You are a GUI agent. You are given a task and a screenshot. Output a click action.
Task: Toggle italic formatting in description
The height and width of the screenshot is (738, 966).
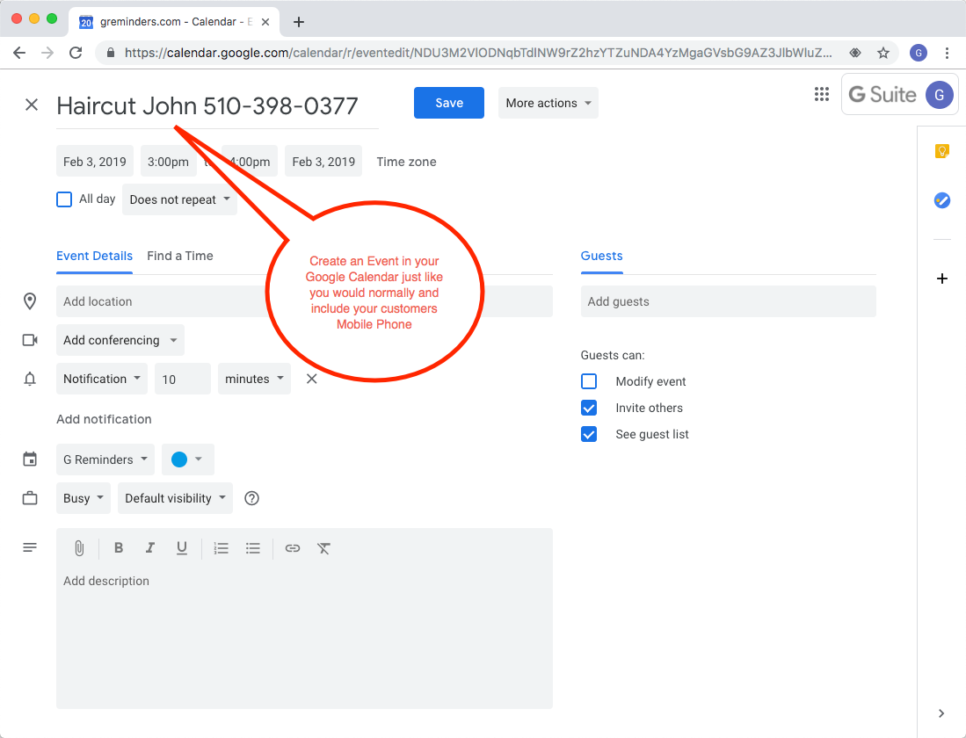pyautogui.click(x=149, y=547)
